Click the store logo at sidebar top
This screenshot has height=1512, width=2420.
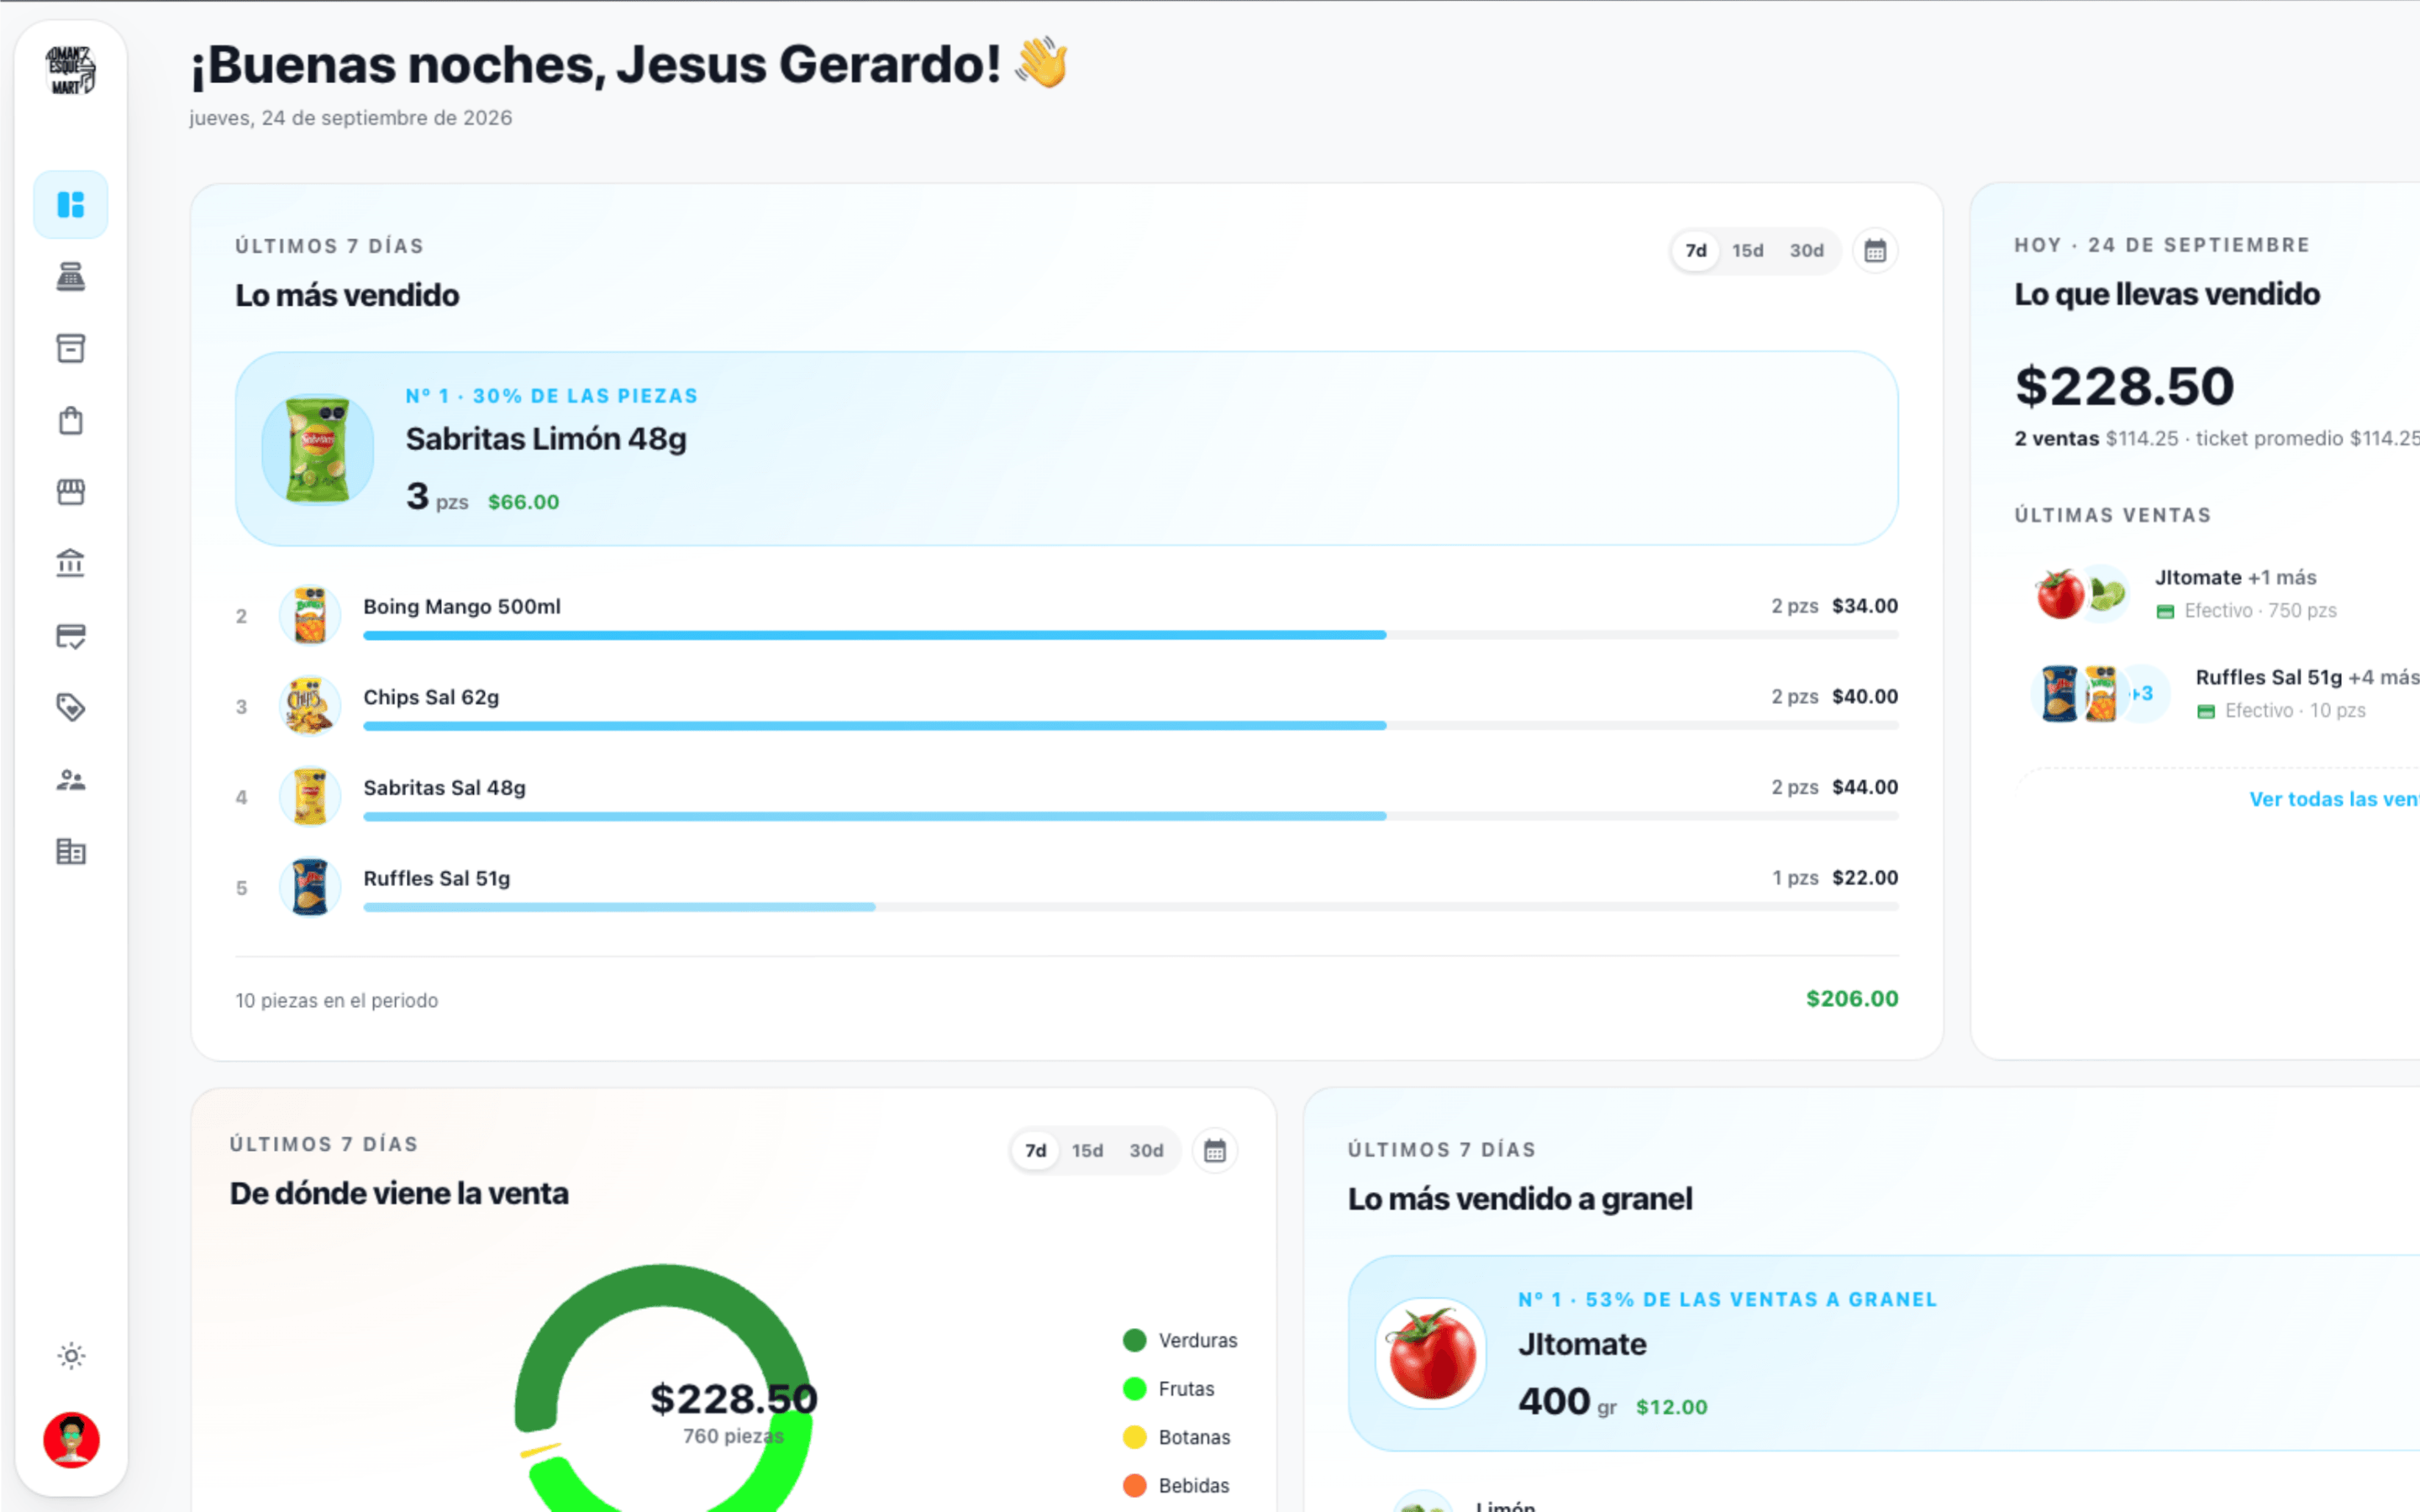point(71,70)
